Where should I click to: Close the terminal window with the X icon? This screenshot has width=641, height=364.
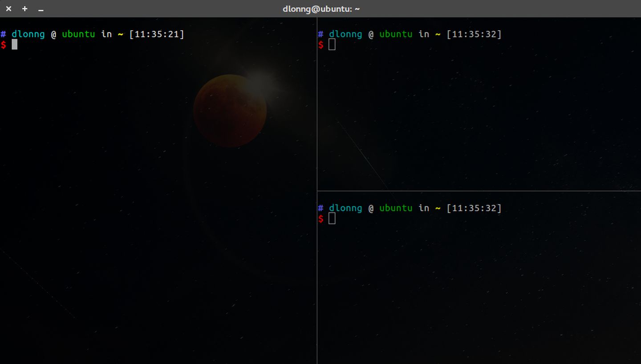coord(8,8)
